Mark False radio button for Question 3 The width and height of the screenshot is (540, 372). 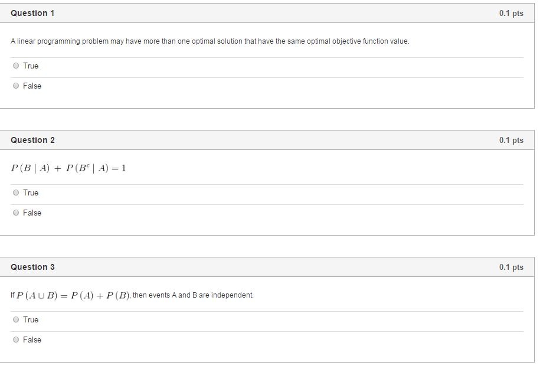coord(16,340)
